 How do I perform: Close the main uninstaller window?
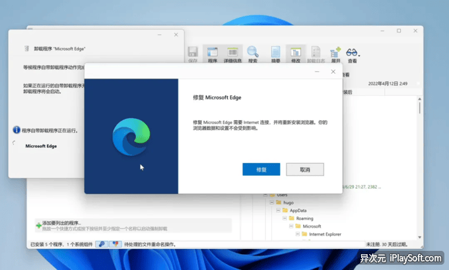[x=415, y=30]
